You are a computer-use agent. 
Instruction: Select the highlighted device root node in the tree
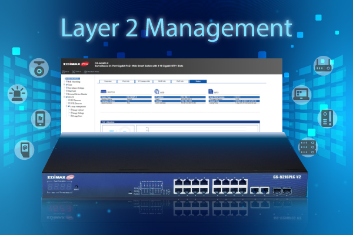(72, 79)
